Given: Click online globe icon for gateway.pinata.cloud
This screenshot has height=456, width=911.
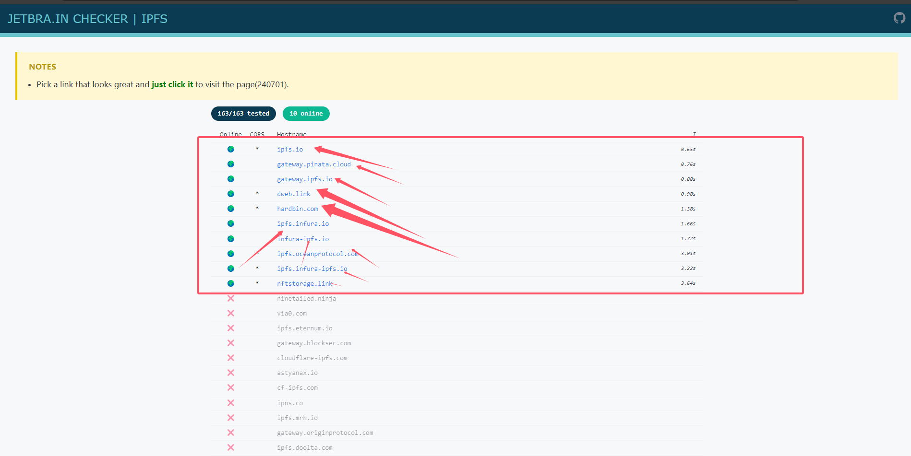Looking at the screenshot, I should click(231, 164).
